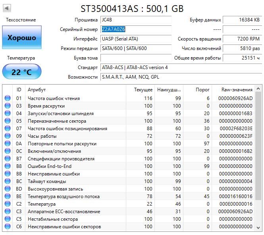The width and height of the screenshot is (264, 235).
Task: Select the status icon for Таймаут команды
Action: click(8, 181)
